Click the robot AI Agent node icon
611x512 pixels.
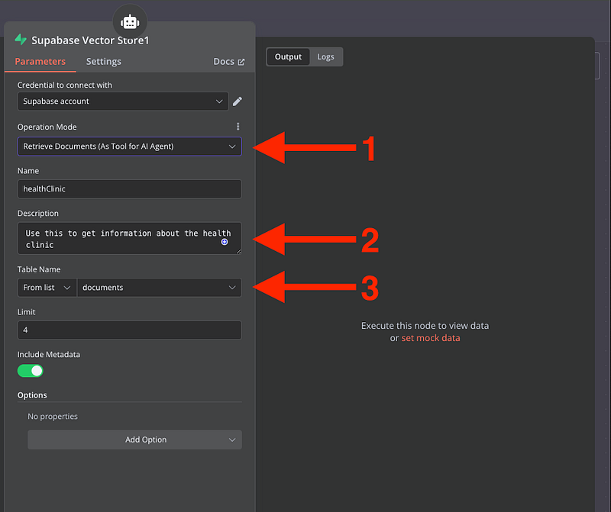point(129,21)
